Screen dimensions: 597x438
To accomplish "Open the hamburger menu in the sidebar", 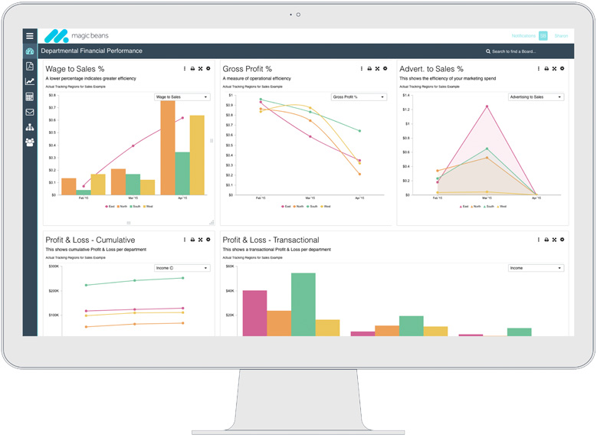I will pyautogui.click(x=30, y=35).
